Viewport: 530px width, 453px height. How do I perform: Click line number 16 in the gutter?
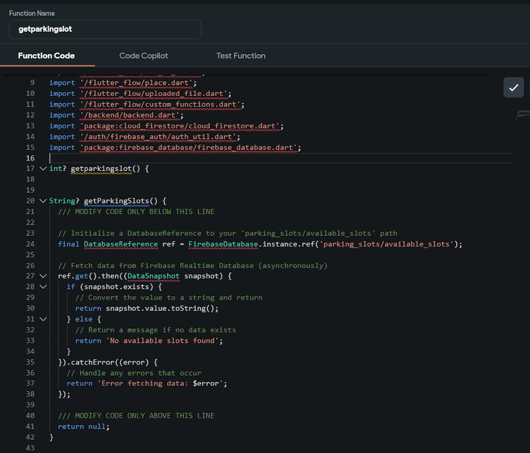pyautogui.click(x=30, y=158)
